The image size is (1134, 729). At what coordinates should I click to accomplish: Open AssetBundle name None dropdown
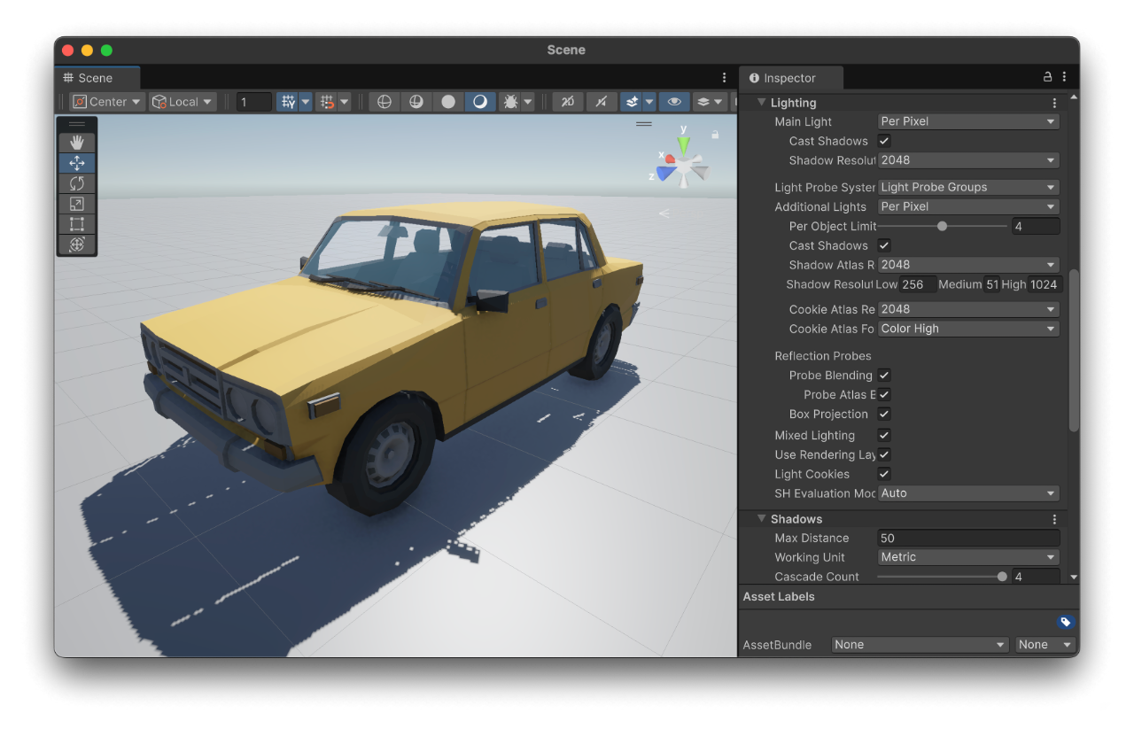click(920, 645)
